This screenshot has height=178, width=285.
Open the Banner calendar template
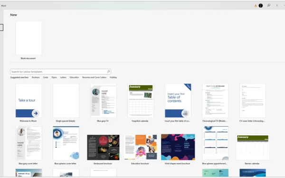point(253,147)
